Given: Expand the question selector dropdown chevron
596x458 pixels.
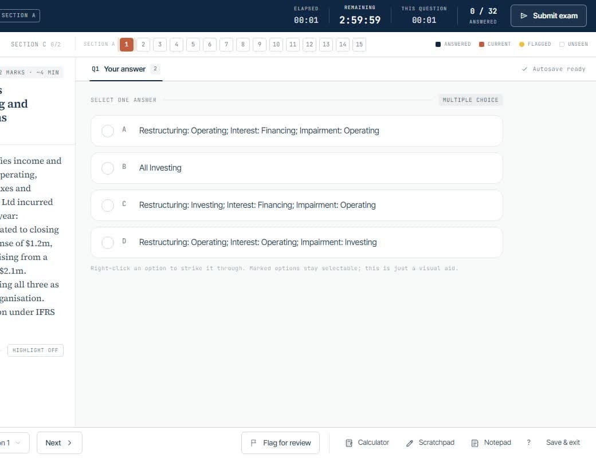Looking at the screenshot, I should click(x=18, y=443).
